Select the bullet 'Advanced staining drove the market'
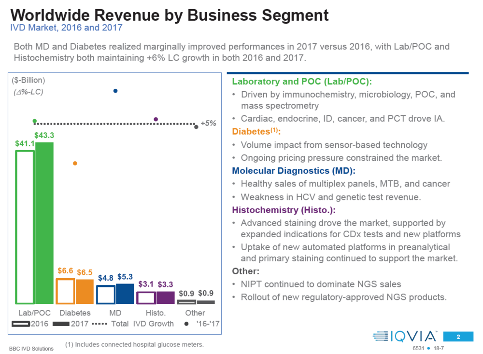 (x=351, y=228)
